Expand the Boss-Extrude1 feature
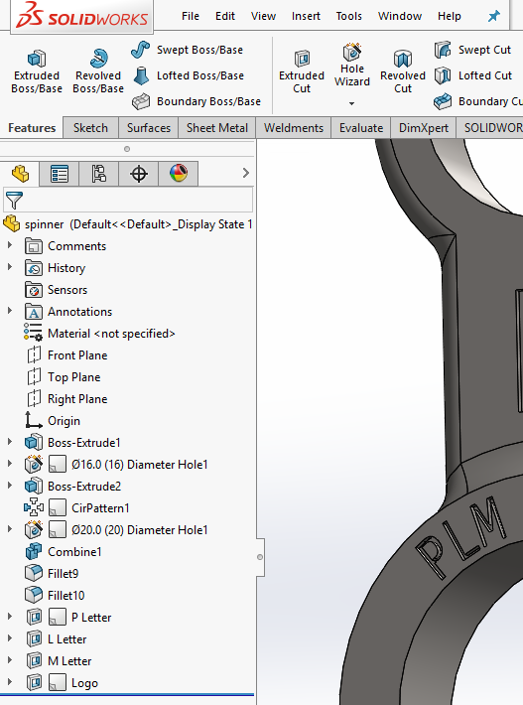This screenshot has width=523, height=705. (10, 442)
